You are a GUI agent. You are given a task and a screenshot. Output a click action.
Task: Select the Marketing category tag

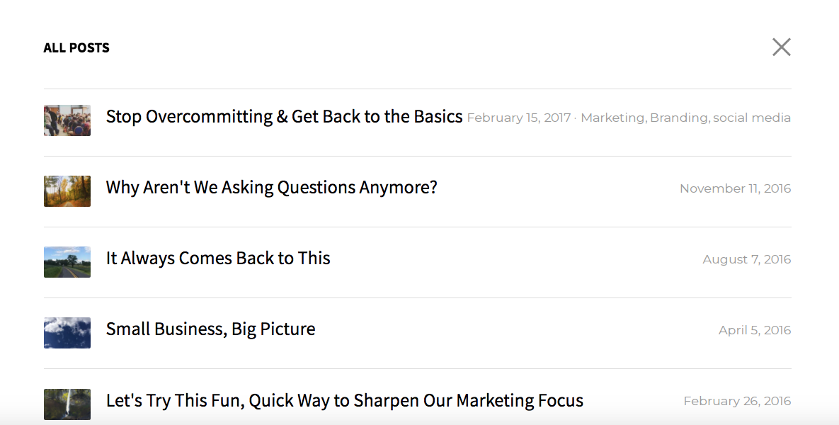(613, 118)
